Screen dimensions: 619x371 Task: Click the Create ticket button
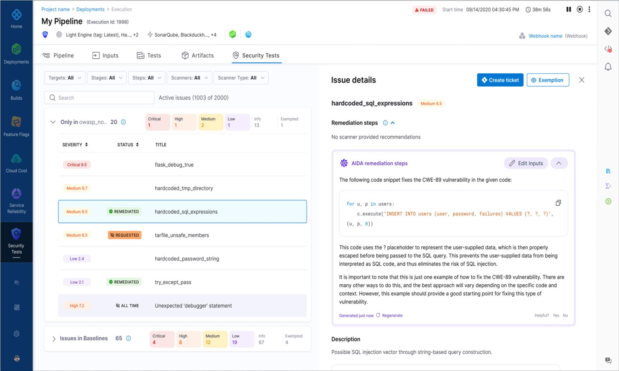pyautogui.click(x=500, y=80)
